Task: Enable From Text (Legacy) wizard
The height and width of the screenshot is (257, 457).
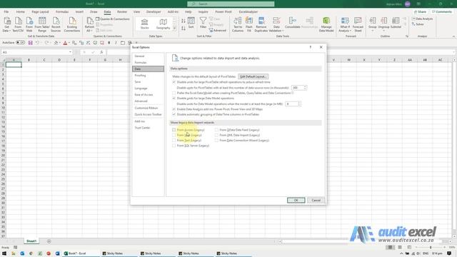Action: point(174,140)
